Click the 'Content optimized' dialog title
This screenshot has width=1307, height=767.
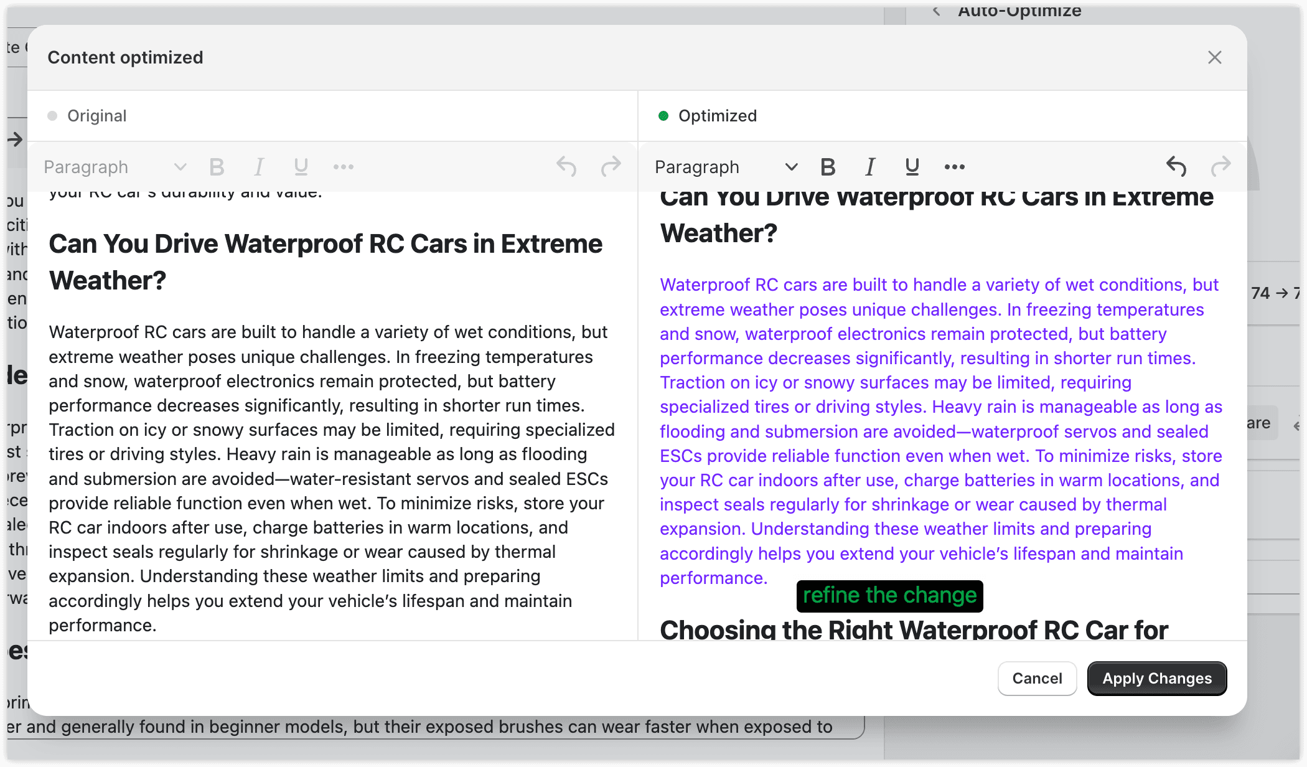(x=125, y=57)
